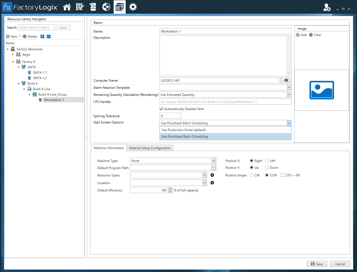Open the Alarm Reaction Template dropdown
The height and width of the screenshot is (272, 357).
tap(289, 87)
